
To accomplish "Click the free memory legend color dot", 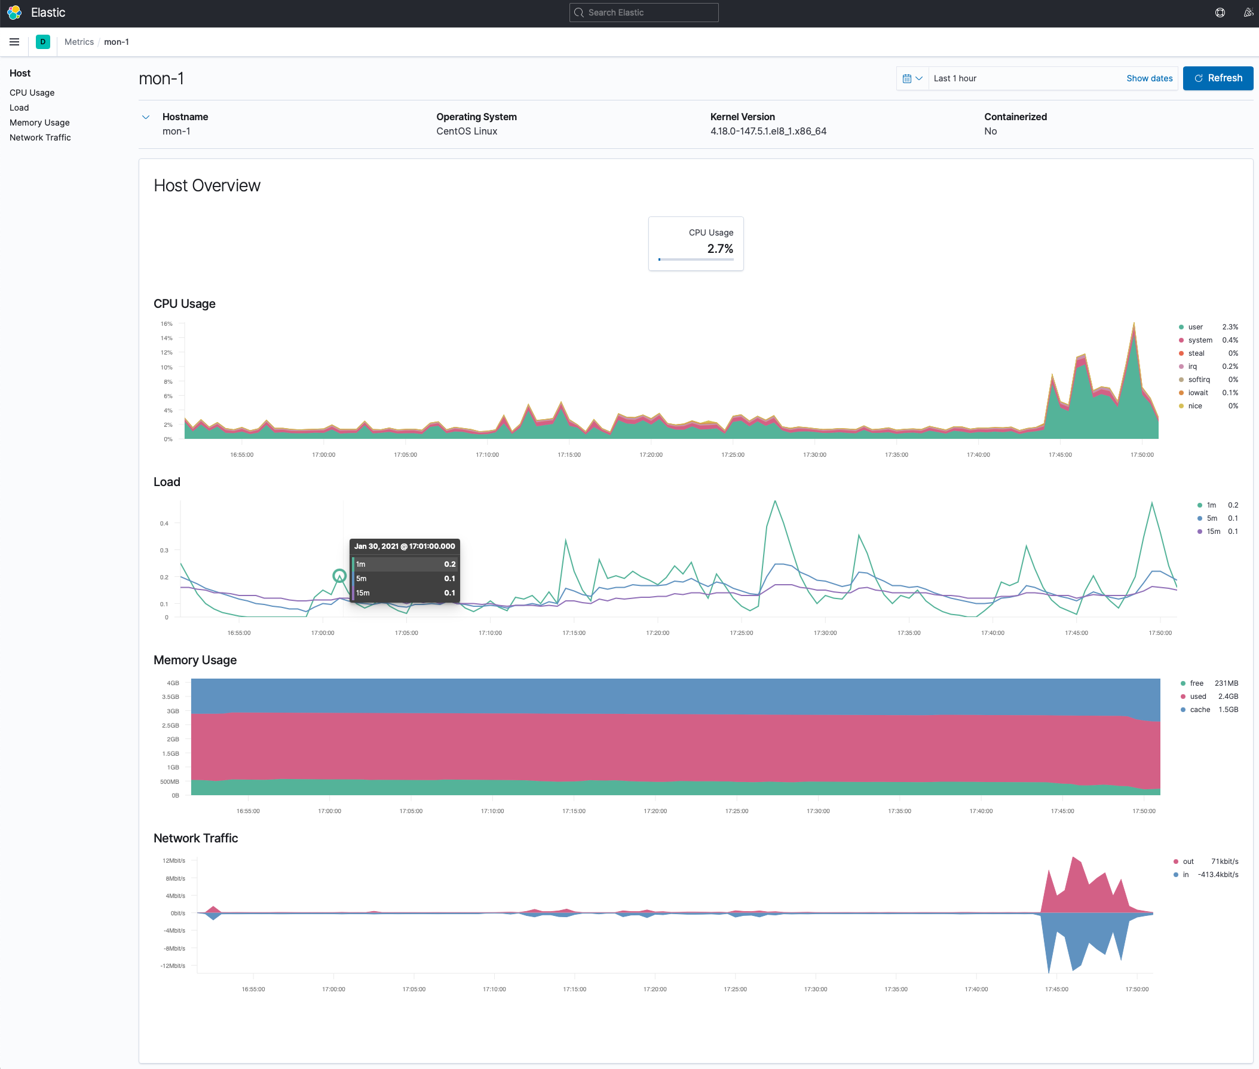I will pos(1183,683).
